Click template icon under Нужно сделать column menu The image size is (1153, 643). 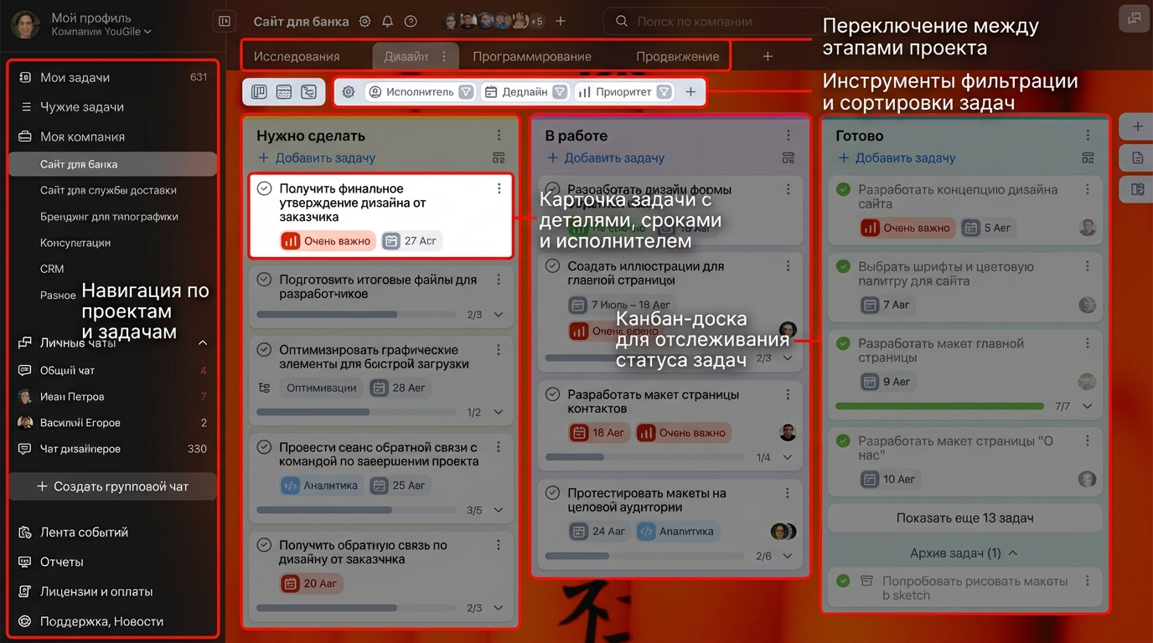[499, 157]
